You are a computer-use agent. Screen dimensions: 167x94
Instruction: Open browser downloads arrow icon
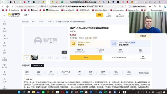tap(165, 7)
